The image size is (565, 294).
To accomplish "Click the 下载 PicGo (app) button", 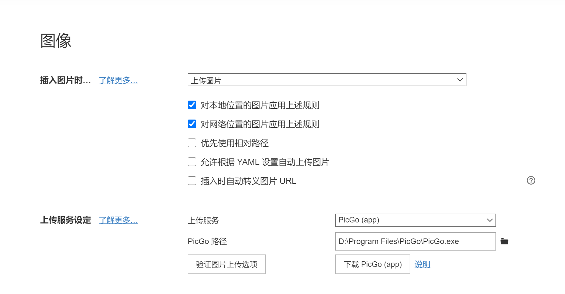I will (x=372, y=264).
